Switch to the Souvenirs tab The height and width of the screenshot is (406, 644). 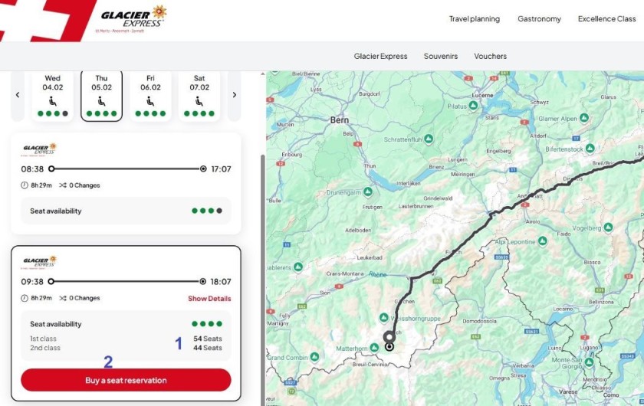tap(441, 56)
